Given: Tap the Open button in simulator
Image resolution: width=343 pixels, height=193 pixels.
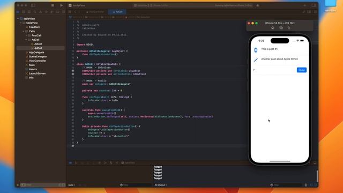Looking at the screenshot, I should pyautogui.click(x=302, y=70).
